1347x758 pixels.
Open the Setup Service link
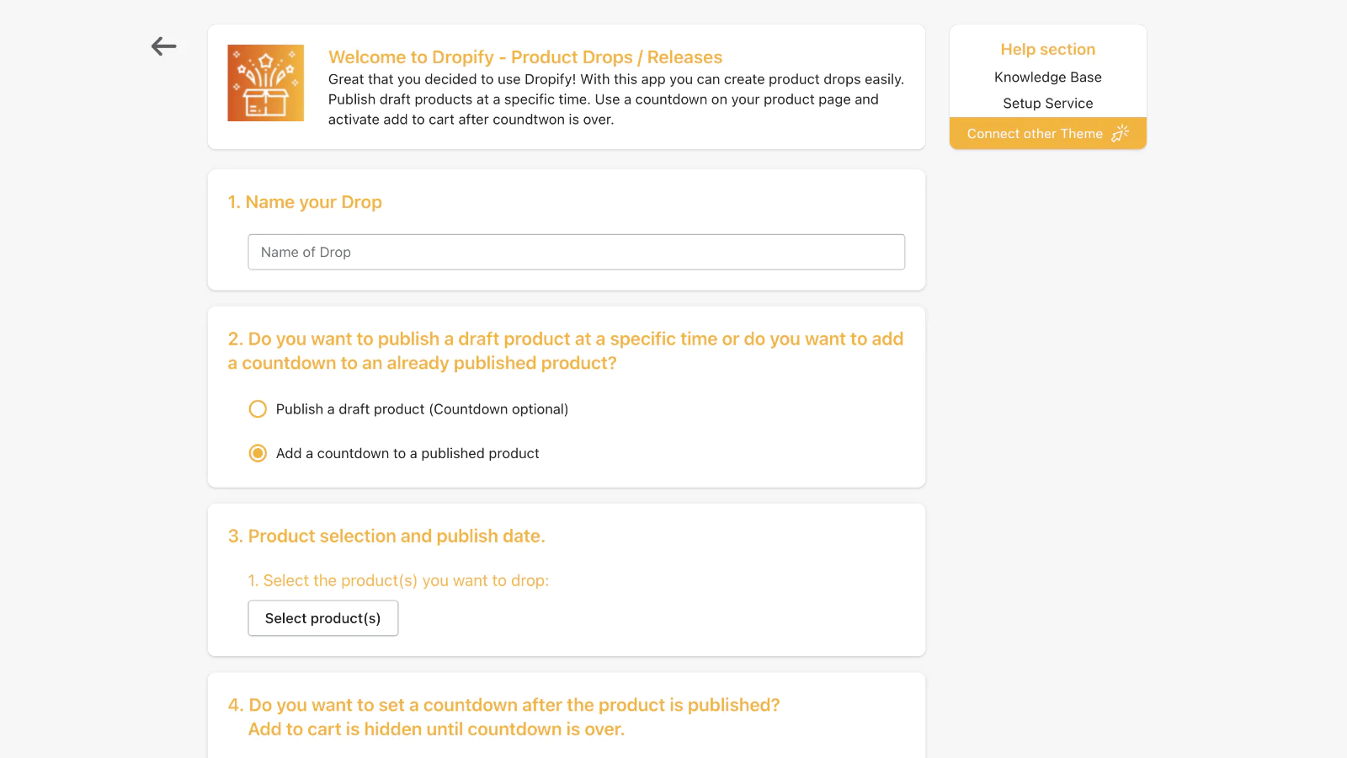click(1047, 104)
